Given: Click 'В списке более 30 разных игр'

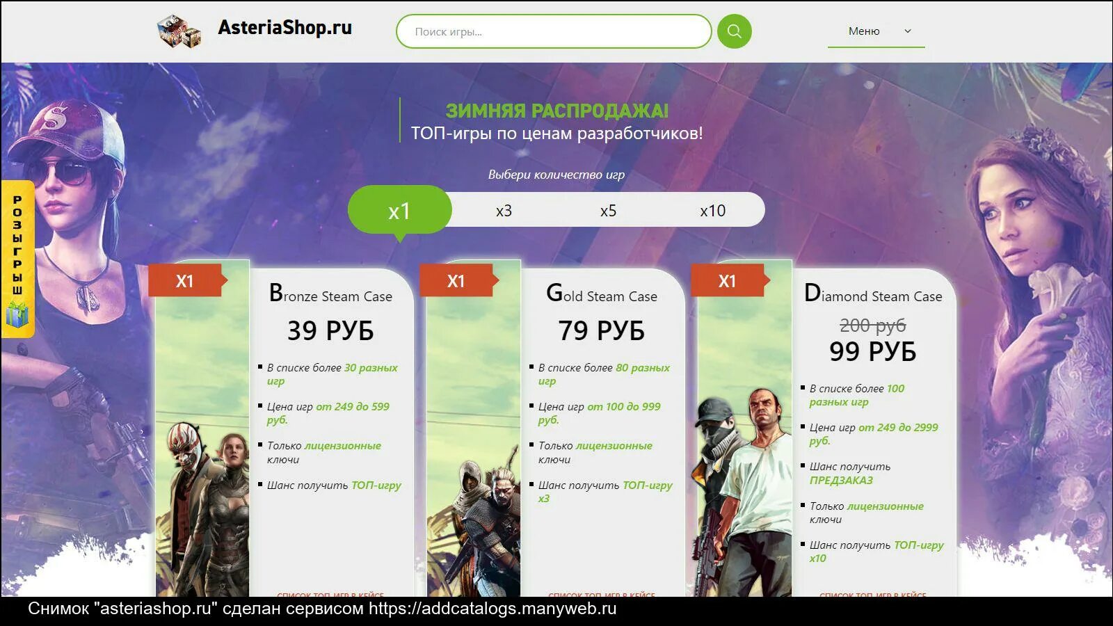Looking at the screenshot, I should tap(333, 374).
